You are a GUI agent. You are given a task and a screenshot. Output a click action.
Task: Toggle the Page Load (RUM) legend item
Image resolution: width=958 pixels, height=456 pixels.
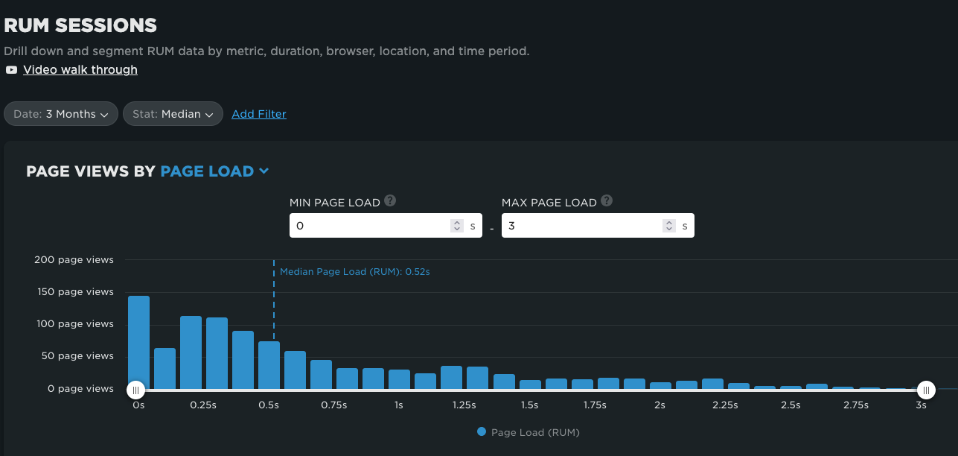(528, 432)
